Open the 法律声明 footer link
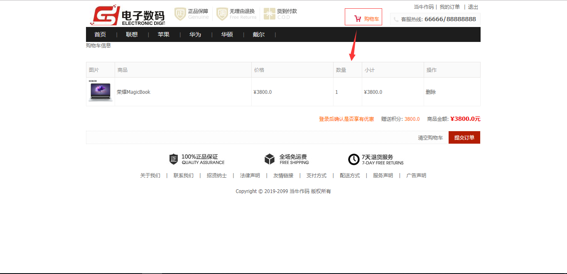The width and height of the screenshot is (567, 274). coord(250,176)
